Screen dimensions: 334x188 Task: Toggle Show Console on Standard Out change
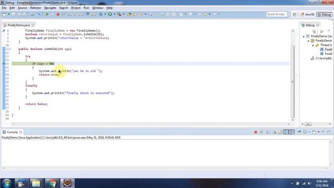(285, 132)
